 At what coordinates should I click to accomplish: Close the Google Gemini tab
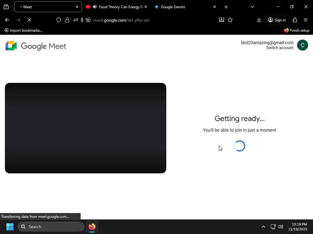pos(214,7)
